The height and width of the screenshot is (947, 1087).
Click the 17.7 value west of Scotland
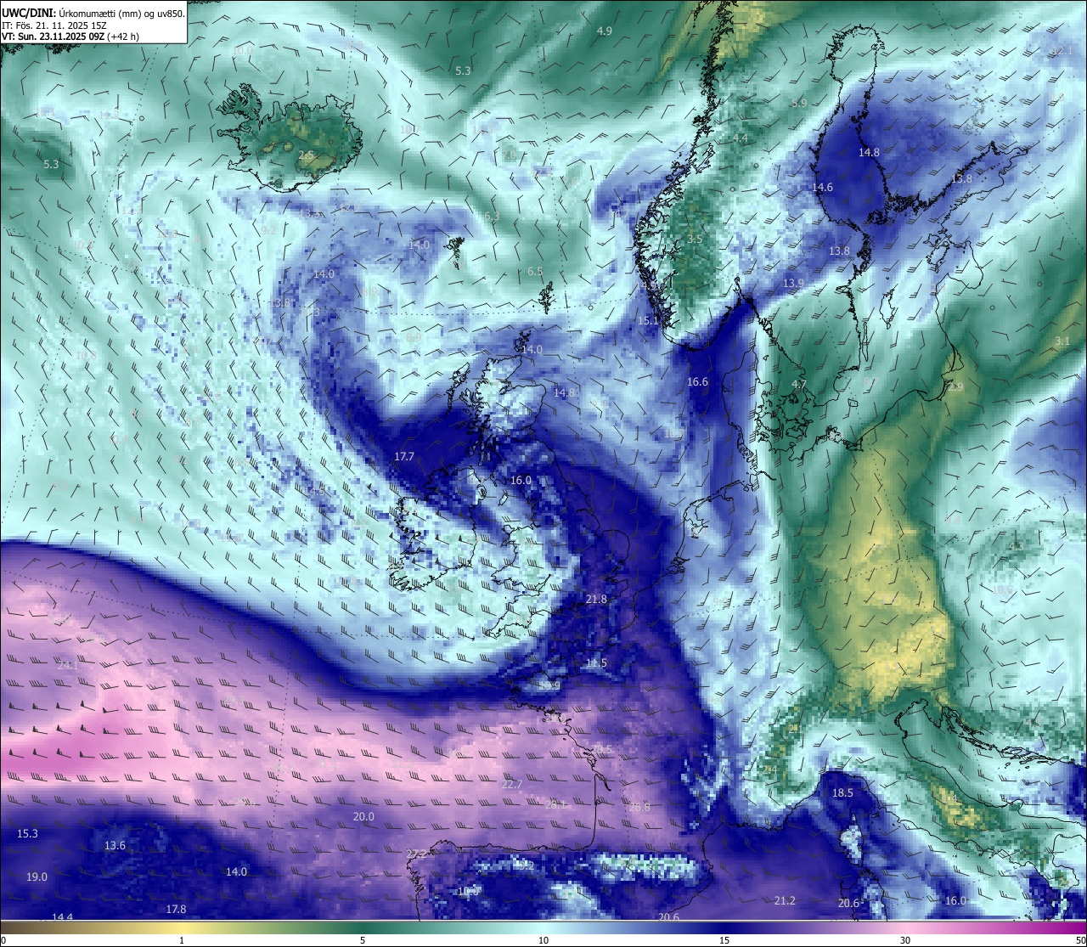[x=404, y=457]
